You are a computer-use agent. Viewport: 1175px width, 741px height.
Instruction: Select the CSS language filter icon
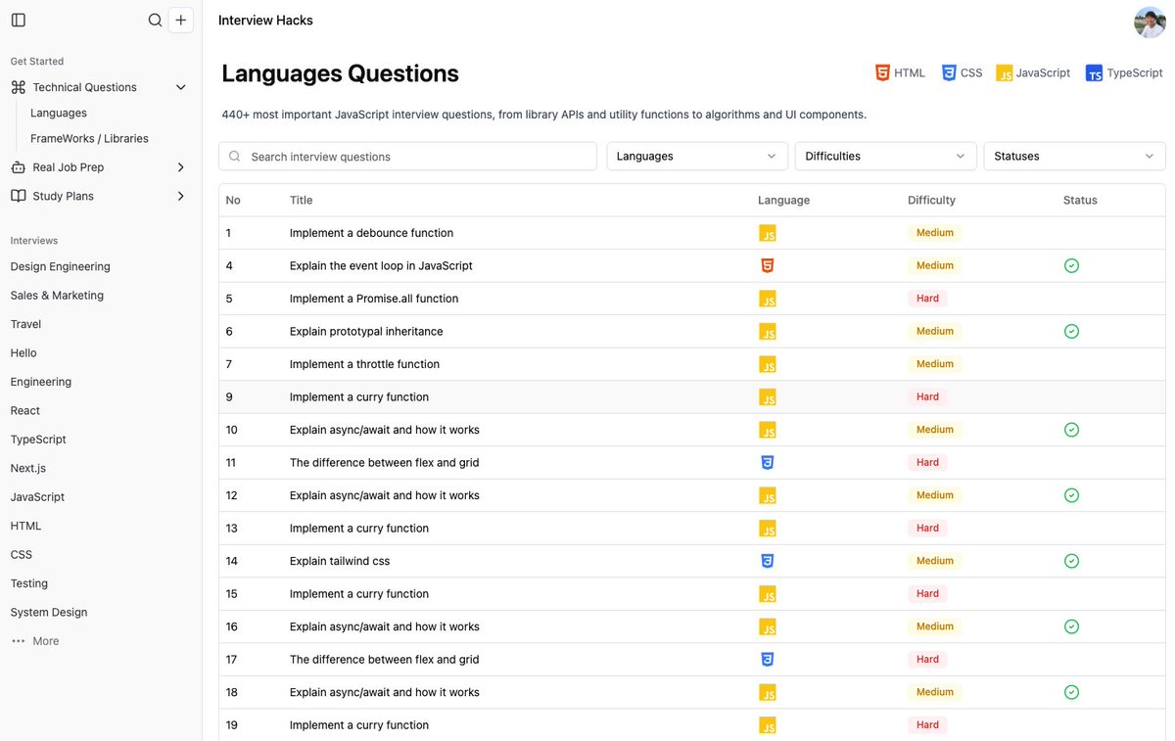[949, 72]
